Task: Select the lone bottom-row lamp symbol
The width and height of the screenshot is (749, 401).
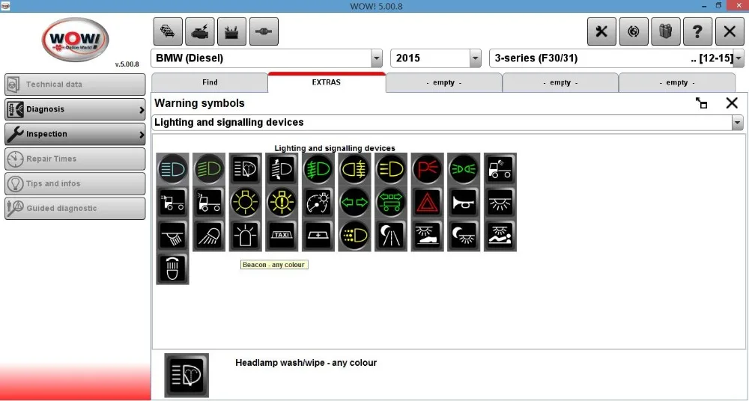Action: 172,269
